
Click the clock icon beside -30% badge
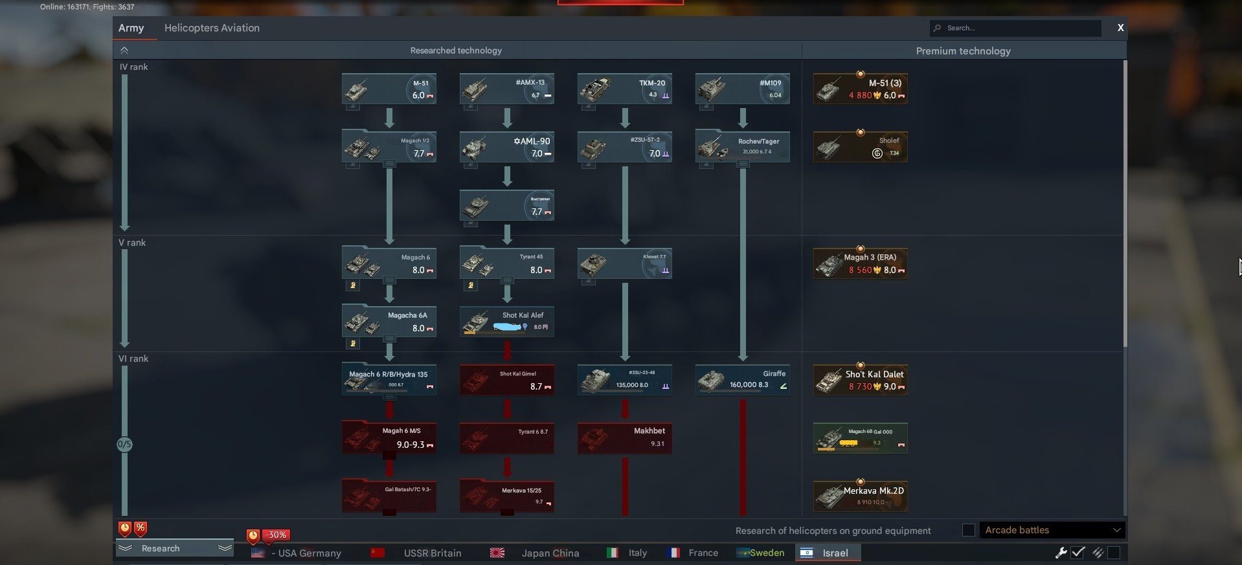(x=253, y=536)
